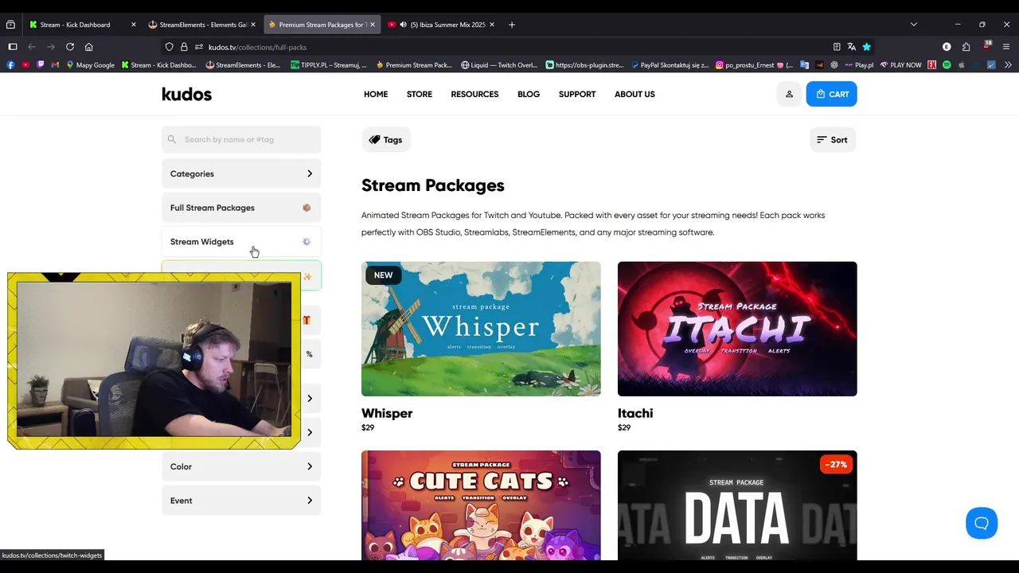Toggle reader view icon
1019x573 pixels.
click(x=837, y=47)
